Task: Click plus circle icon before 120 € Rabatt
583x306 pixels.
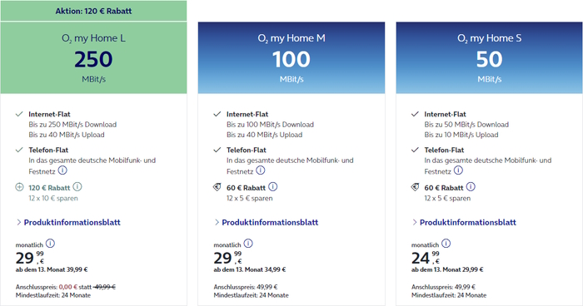Action: pyautogui.click(x=19, y=187)
